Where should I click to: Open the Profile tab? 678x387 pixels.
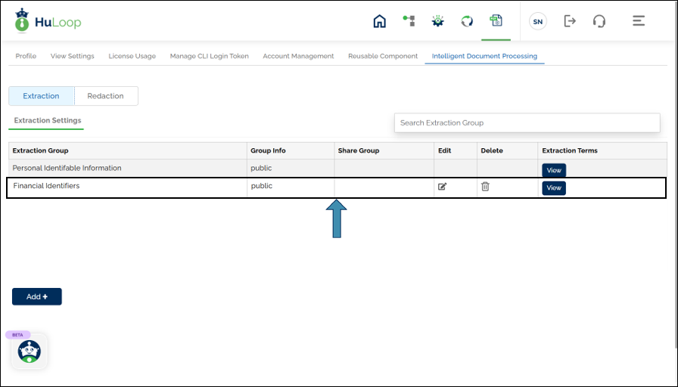point(26,56)
